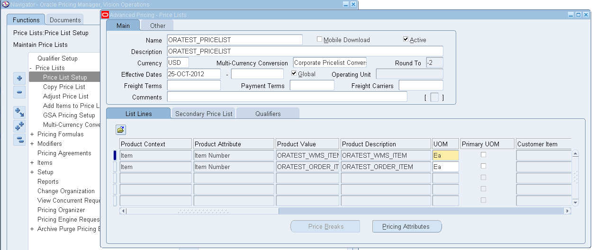Screen dimensions: 595x250
Task: Check Primary UOM for ORATEST_ORDER_ITEM row
Action: [483, 166]
